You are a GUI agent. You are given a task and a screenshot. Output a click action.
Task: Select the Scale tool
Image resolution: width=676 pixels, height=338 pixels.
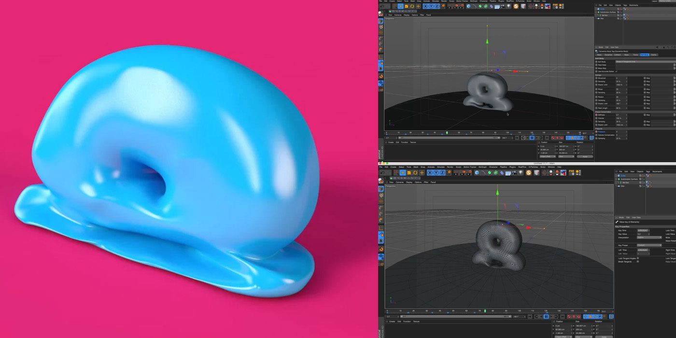pyautogui.click(x=406, y=6)
